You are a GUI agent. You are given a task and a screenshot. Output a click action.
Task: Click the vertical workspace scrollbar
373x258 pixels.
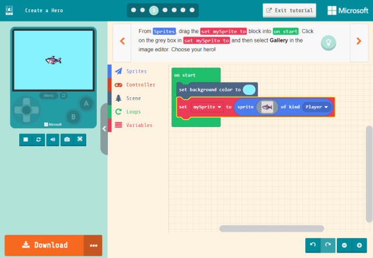click(369, 174)
